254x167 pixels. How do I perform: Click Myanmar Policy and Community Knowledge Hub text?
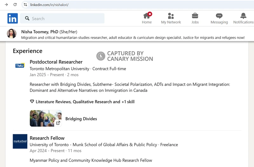coord(91,160)
